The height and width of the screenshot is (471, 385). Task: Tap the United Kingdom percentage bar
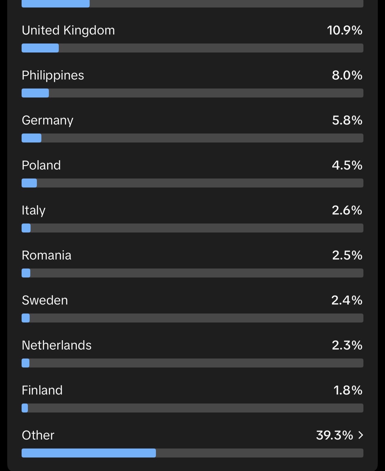coord(192,48)
